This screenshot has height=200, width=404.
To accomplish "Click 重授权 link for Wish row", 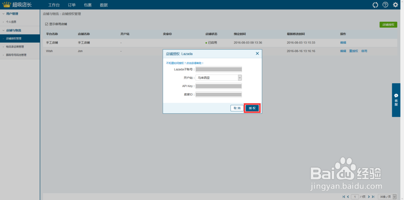I will pyautogui.click(x=353, y=51).
